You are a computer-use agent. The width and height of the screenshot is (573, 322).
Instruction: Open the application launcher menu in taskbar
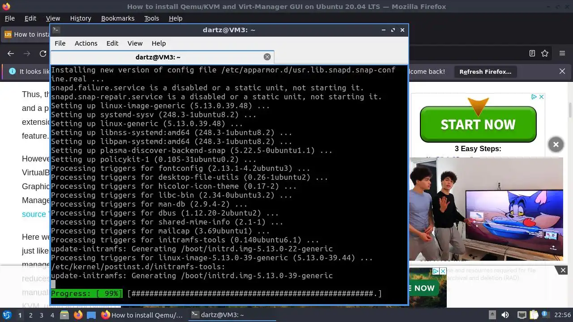coord(7,315)
